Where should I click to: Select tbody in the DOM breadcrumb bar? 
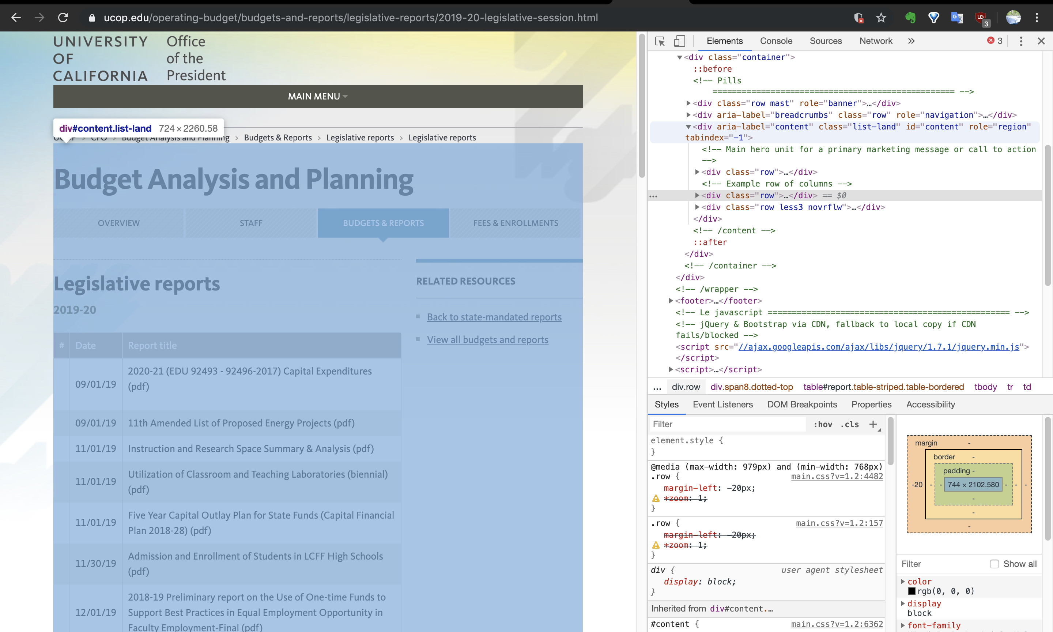pyautogui.click(x=985, y=387)
